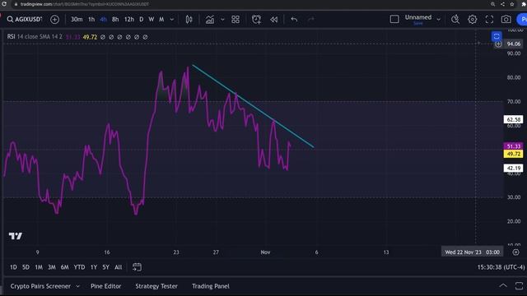Switch to the D daily timeframe
Screen dimensions: 527x296
(141, 20)
